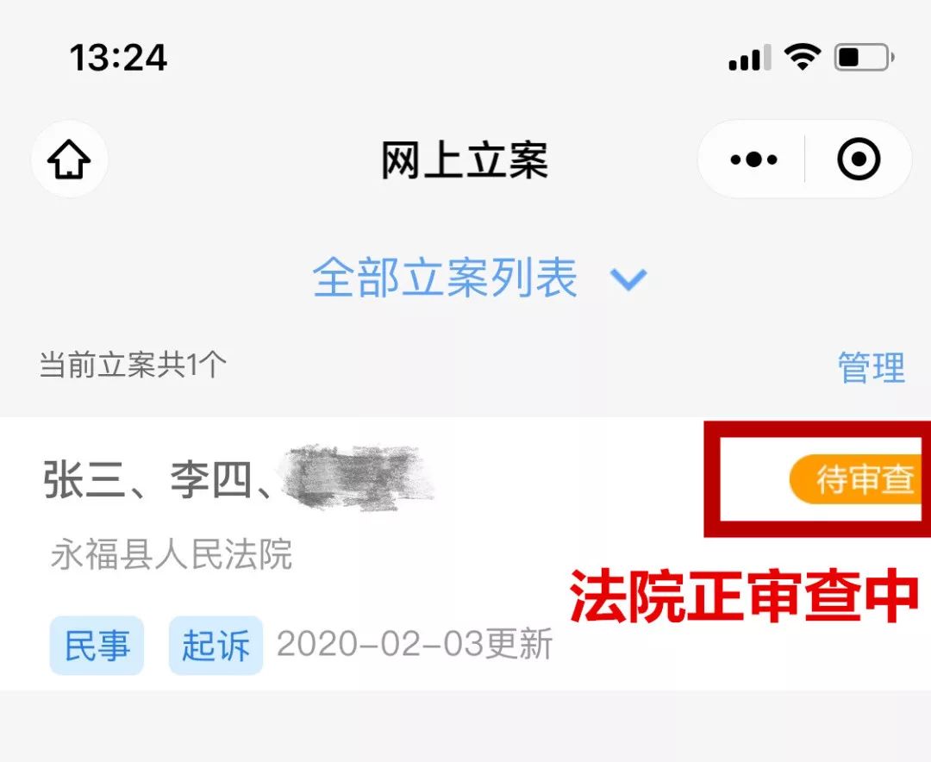The image size is (931, 762).
Task: Tap the 当前立案共1个 count label
Action: pyautogui.click(x=133, y=365)
